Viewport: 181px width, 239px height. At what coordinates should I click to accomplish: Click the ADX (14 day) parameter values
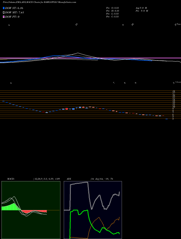pyautogui.click(x=101, y=179)
